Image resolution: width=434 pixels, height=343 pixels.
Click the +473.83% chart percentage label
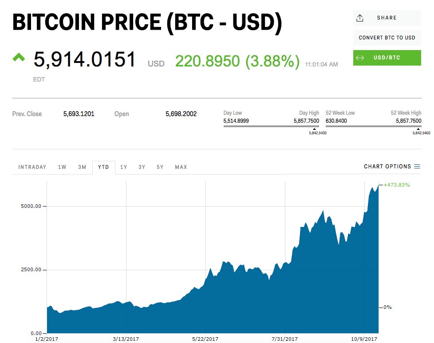397,185
